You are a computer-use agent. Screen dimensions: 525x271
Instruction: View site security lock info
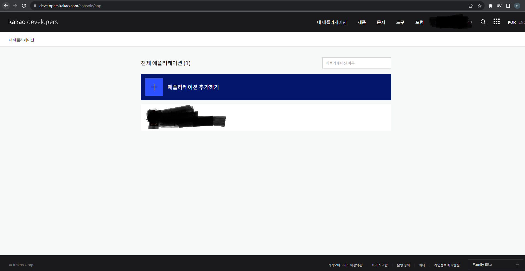click(x=35, y=6)
